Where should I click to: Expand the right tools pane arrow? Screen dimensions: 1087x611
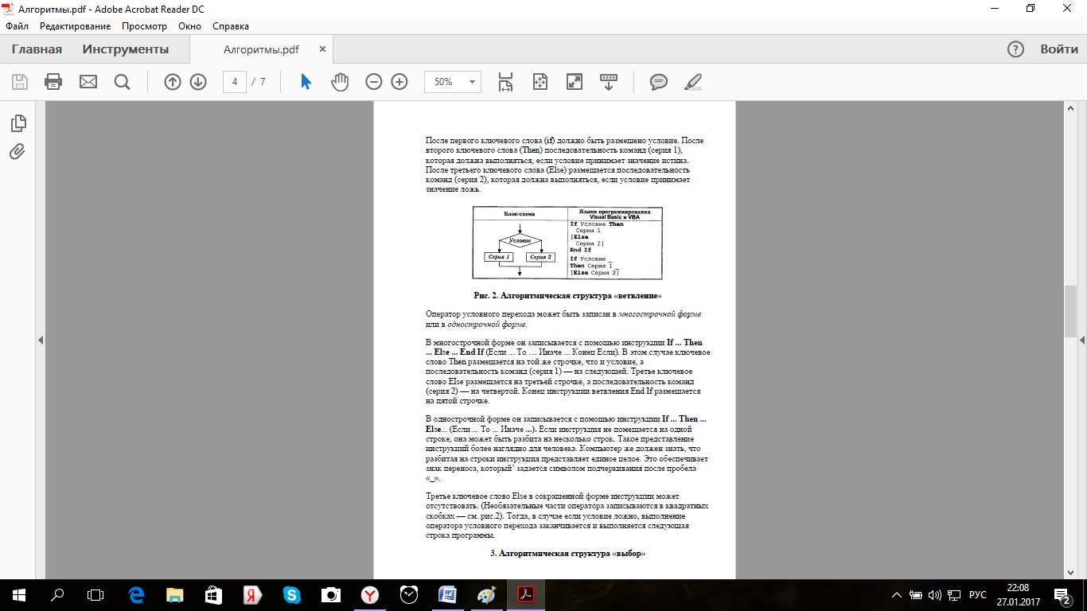(1081, 340)
